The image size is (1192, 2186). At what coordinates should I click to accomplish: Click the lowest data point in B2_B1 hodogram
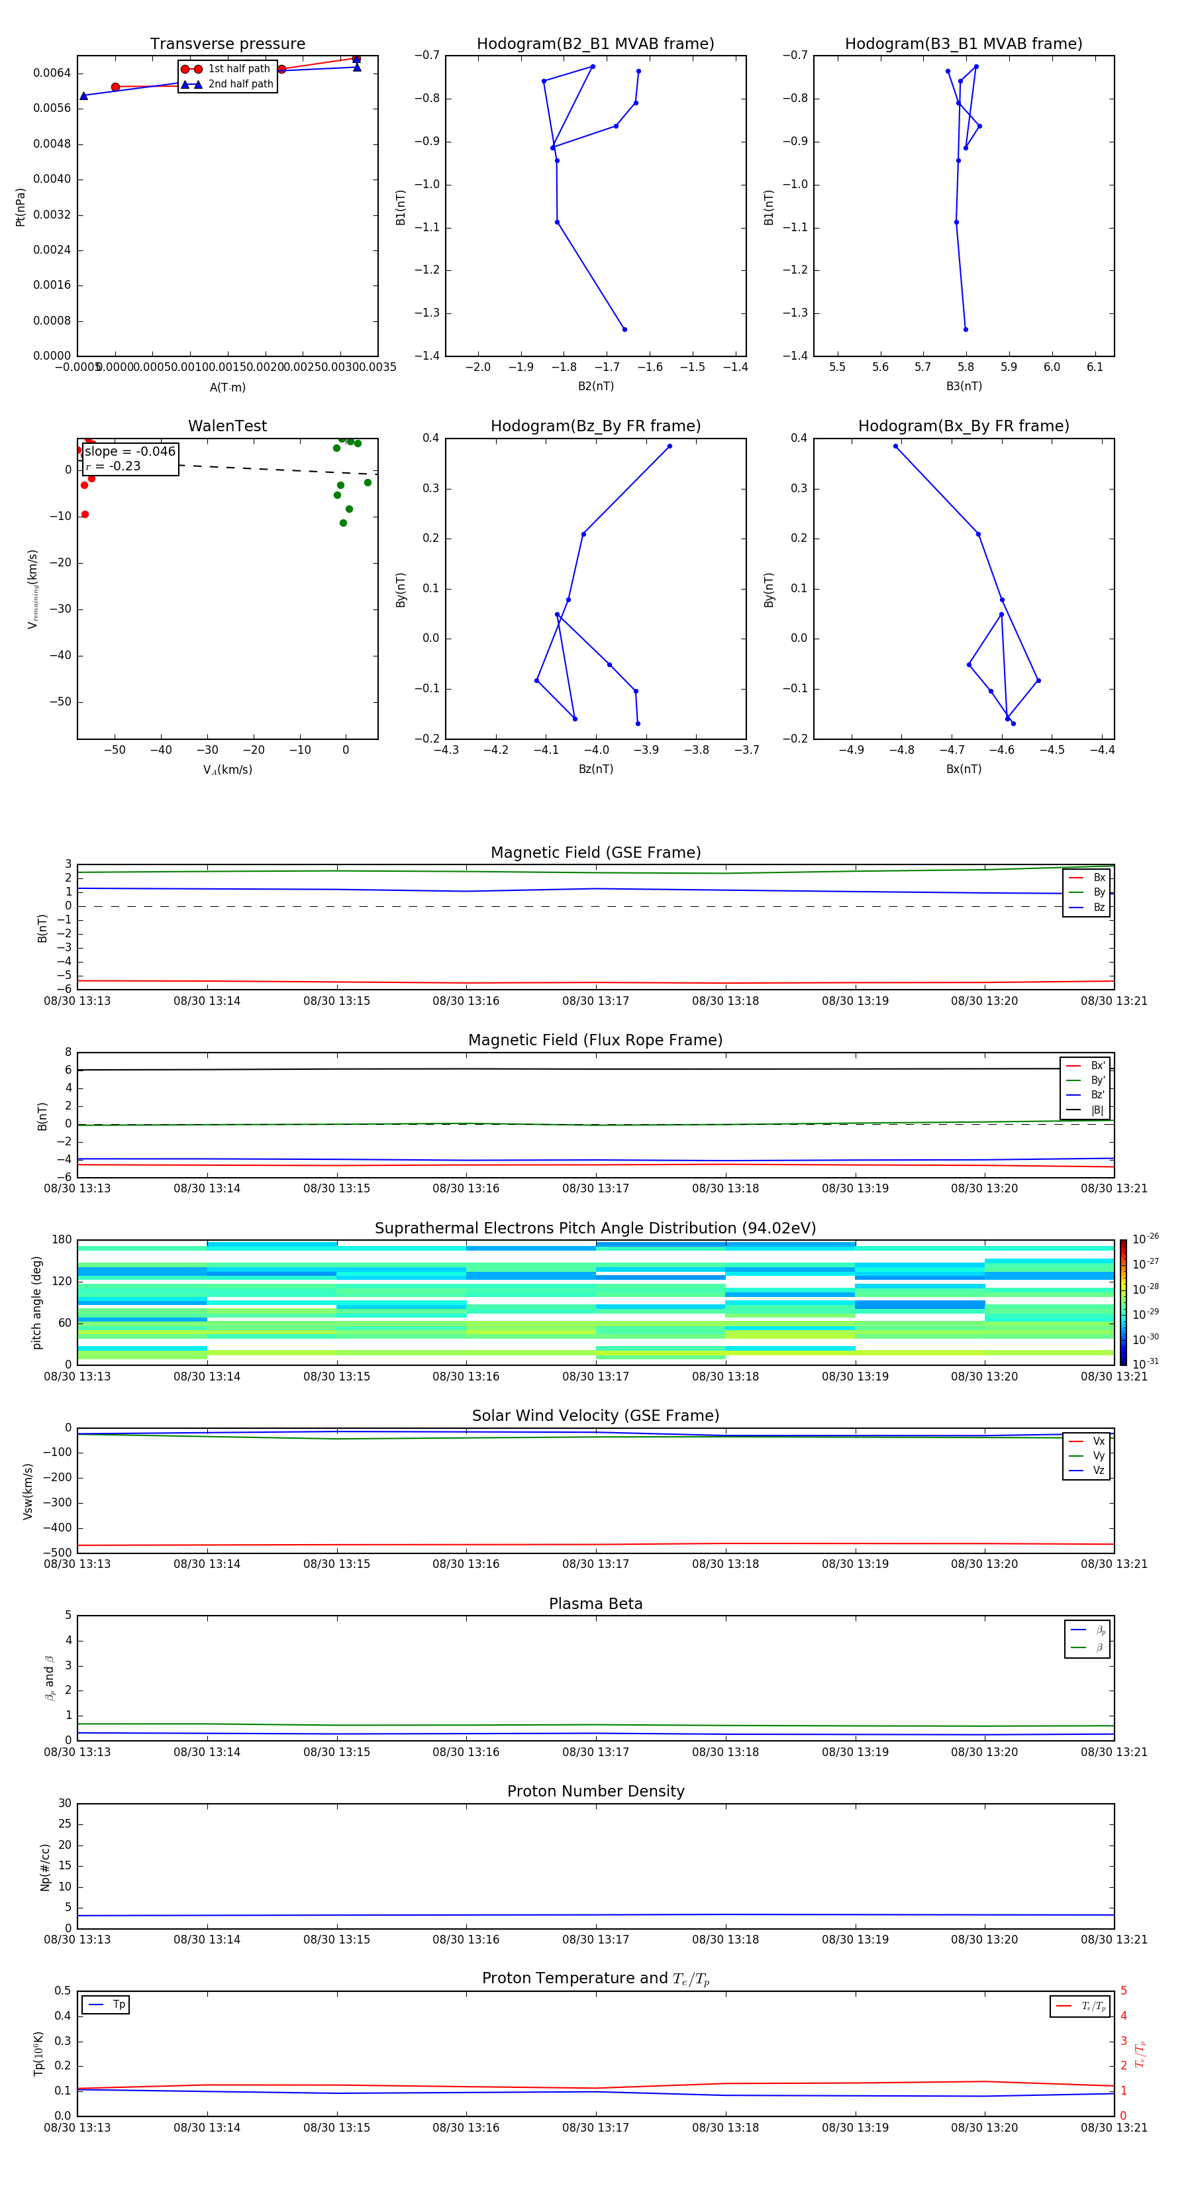(624, 329)
